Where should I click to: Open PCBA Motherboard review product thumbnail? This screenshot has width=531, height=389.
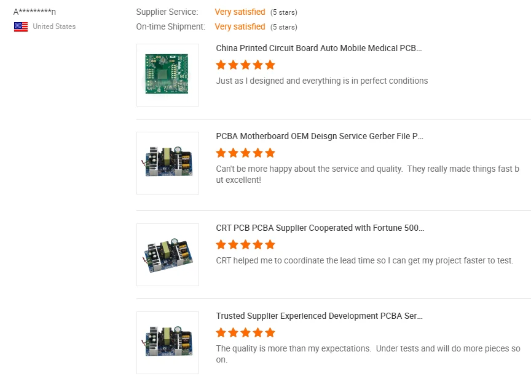coord(168,163)
